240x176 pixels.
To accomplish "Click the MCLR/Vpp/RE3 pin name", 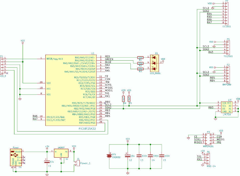I will [55, 59].
